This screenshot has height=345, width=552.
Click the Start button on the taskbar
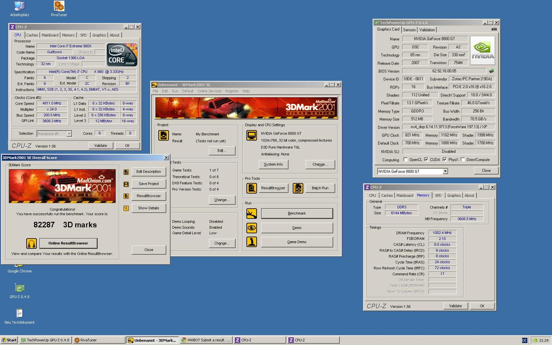click(9, 340)
